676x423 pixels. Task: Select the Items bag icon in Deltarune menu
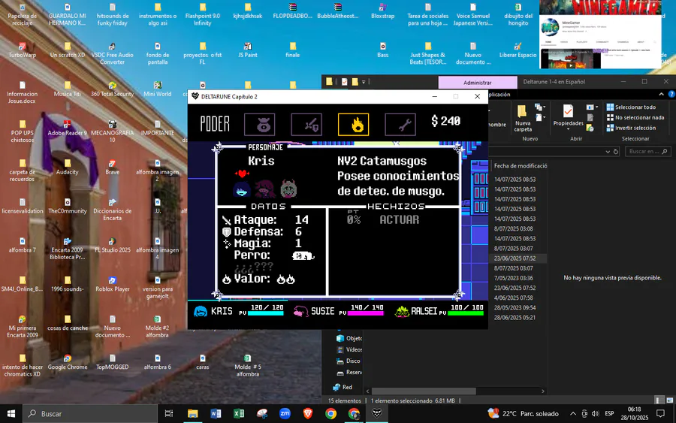[x=260, y=125]
